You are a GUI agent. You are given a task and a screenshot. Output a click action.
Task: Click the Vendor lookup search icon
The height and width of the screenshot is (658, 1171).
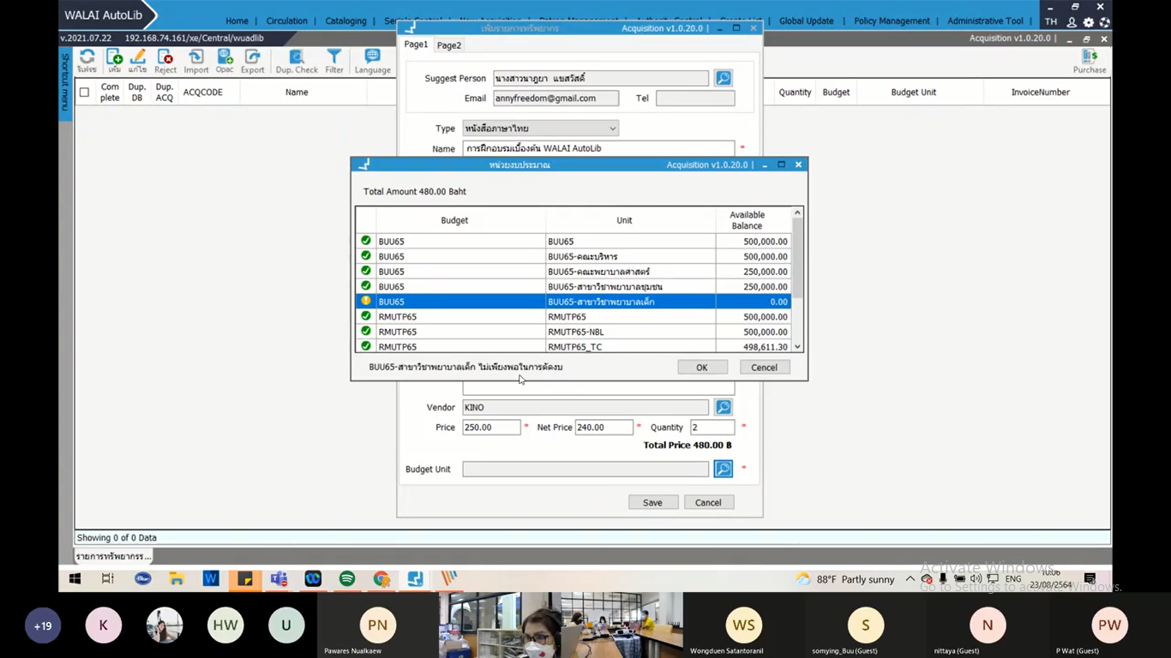[724, 407]
